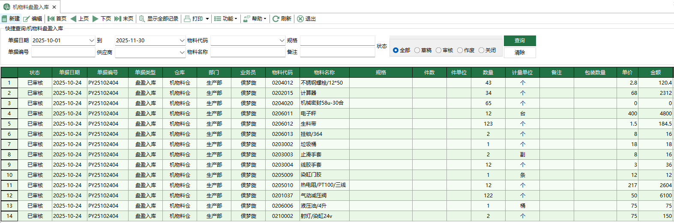Click the 物料名称 input field
This screenshot has width=674, height=223.
point(248,52)
